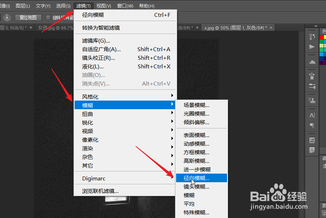This screenshot has height=218, width=326.
Task: Close the GB/8#) document tab
Action: (x=197, y=27)
